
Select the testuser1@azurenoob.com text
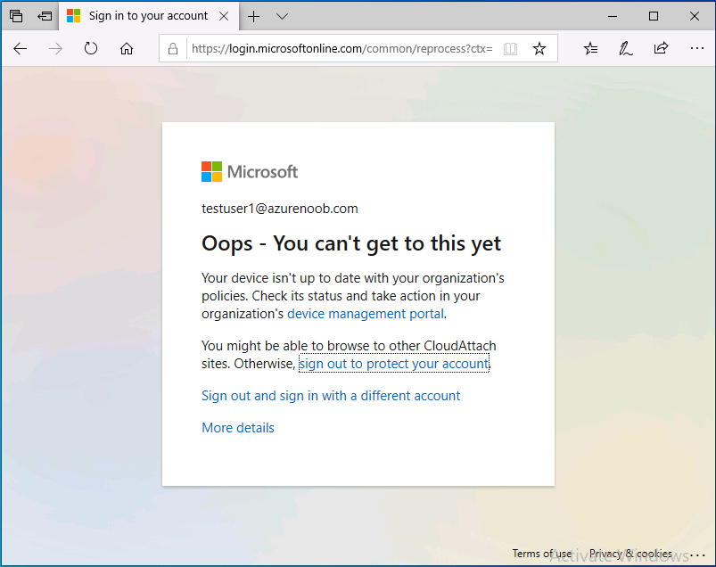(280, 209)
